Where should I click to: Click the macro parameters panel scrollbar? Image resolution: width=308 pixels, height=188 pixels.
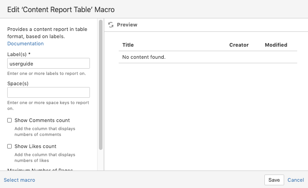click(x=101, y=85)
